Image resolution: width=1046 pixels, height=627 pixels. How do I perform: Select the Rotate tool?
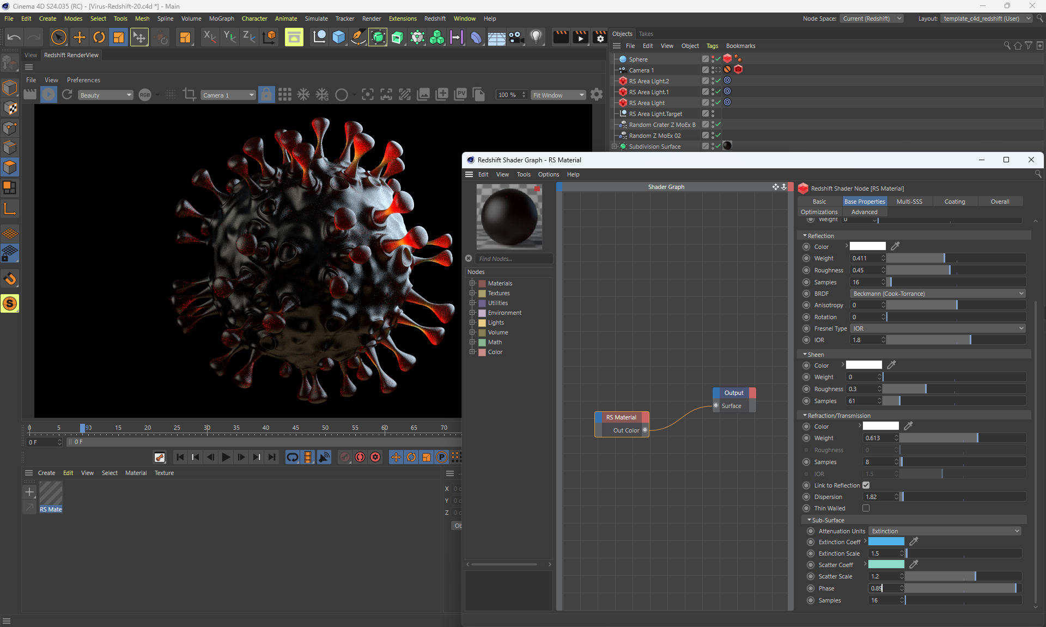pos(99,37)
